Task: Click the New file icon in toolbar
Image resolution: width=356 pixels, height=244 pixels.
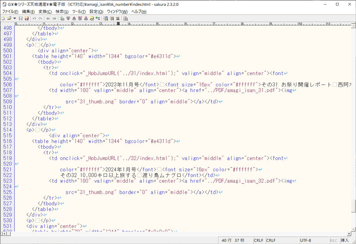Action: coord(3,18)
